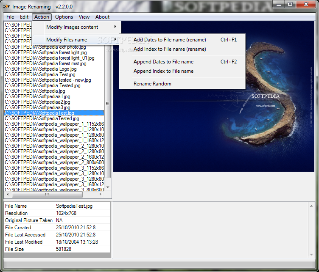Select Softpediaa3.jpg file
Screen dimensions: 319x272
tap(54, 107)
